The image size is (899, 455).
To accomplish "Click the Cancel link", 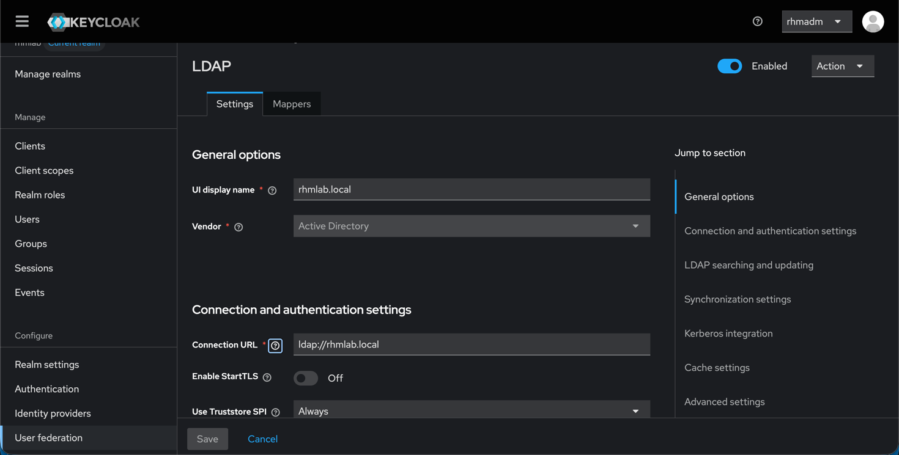I will coord(262,439).
